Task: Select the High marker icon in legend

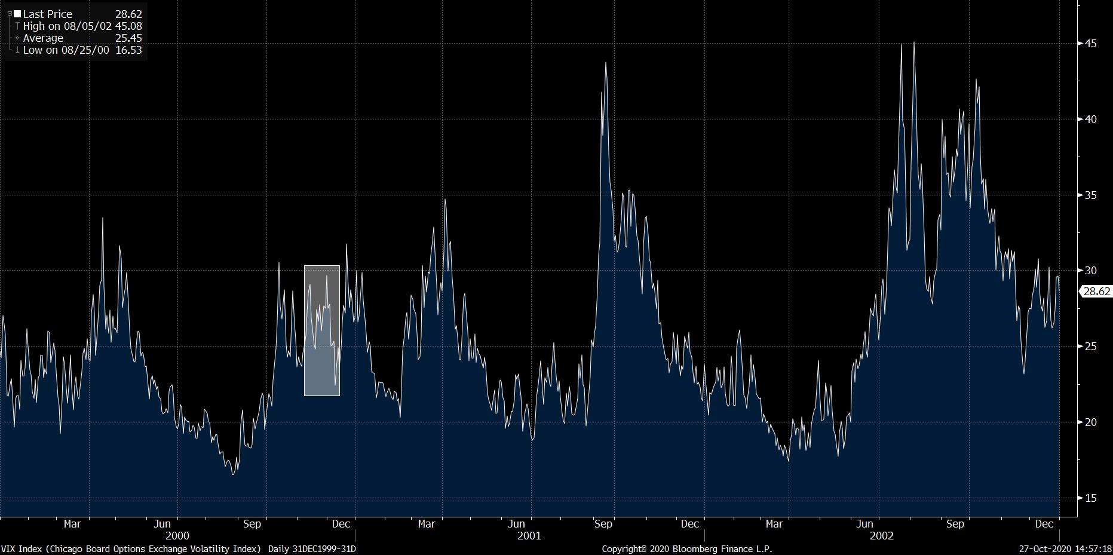Action: pos(17,26)
